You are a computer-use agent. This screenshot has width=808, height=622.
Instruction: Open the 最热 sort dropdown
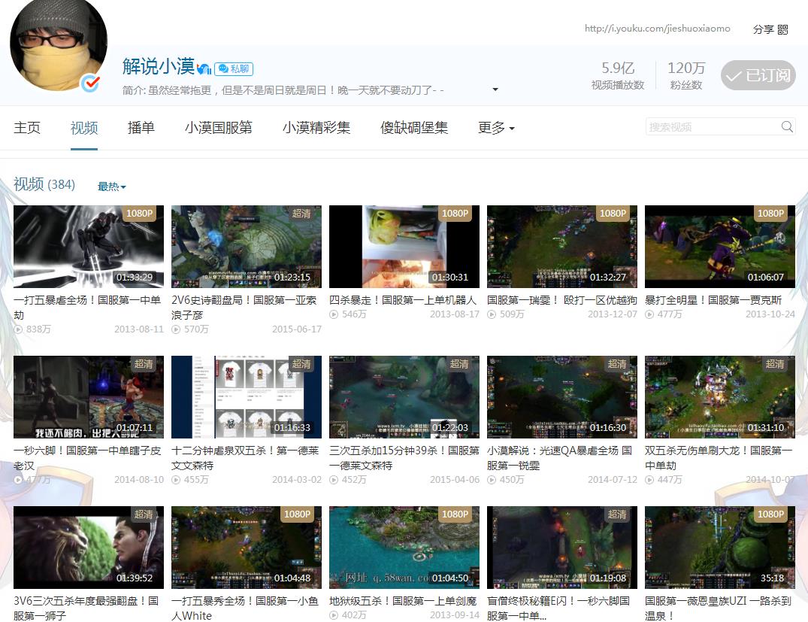(x=112, y=187)
